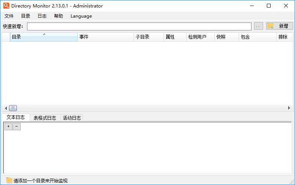
Task: Open the Language menu
Action: coord(81,16)
